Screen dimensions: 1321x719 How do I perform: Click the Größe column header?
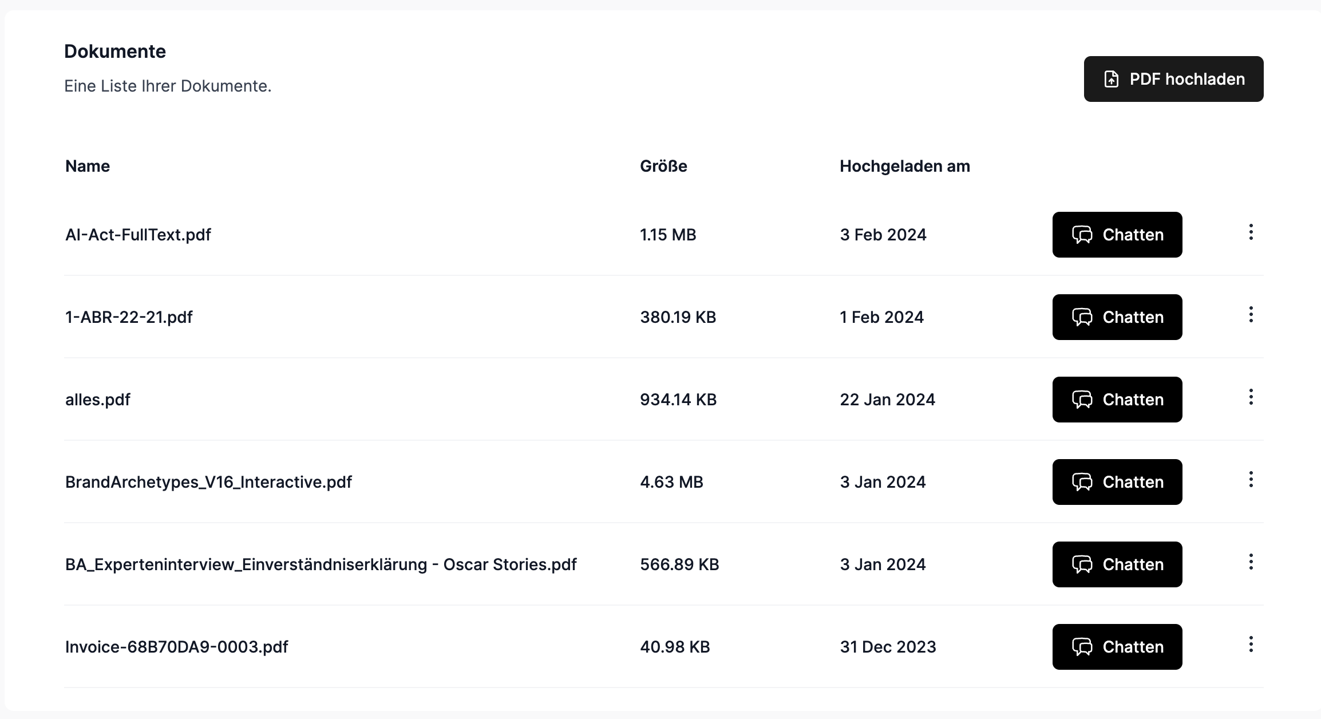pyautogui.click(x=663, y=166)
